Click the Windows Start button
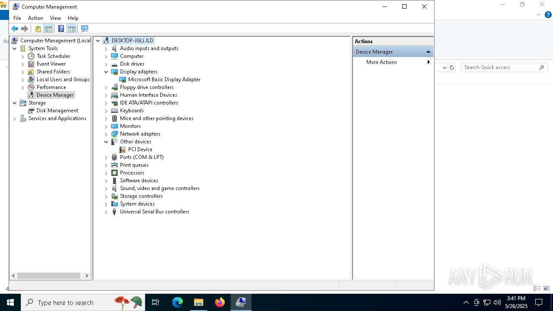 click(10, 302)
